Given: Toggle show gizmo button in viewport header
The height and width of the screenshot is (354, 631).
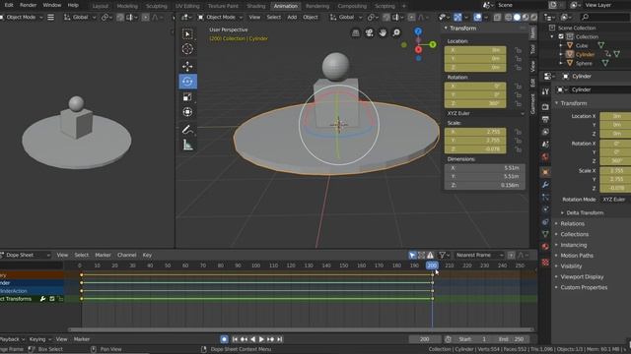Looking at the screenshot, I should [457, 18].
